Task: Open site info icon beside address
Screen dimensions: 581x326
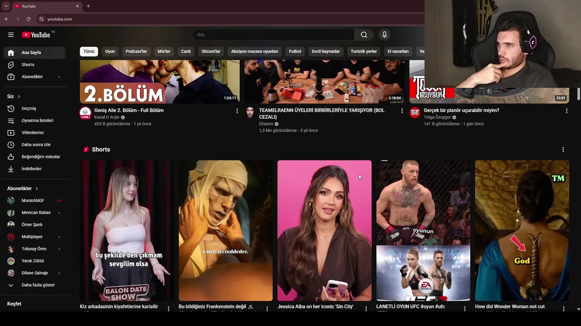Action: [x=41, y=19]
